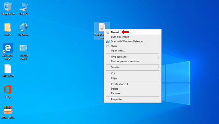Click the Windows Defender shield icon

point(108,41)
